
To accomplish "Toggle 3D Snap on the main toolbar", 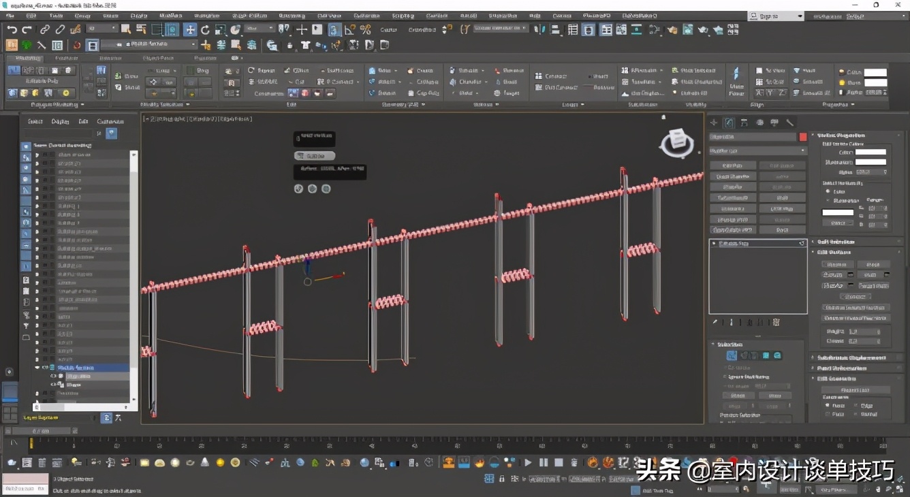I will 334,29.
